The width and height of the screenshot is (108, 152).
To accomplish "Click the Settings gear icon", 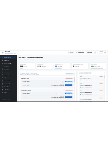I will click(2, 93).
